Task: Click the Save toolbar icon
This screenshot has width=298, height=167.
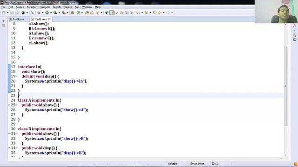Action: pyautogui.click(x=12, y=13)
